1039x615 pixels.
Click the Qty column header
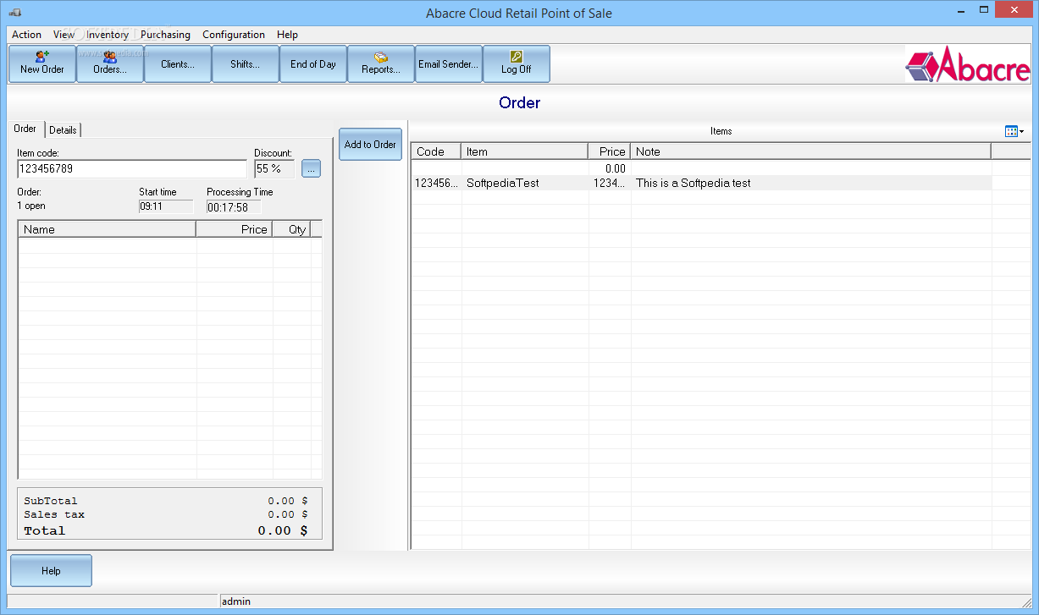[x=291, y=229]
